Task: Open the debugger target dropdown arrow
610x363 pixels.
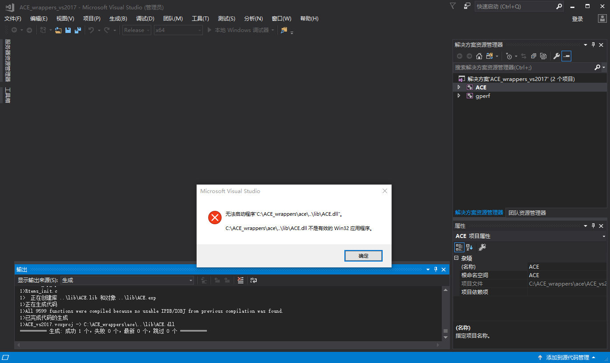Action: click(272, 30)
